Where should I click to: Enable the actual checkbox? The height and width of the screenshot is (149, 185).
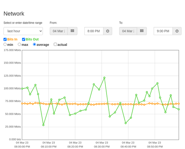[55, 44]
